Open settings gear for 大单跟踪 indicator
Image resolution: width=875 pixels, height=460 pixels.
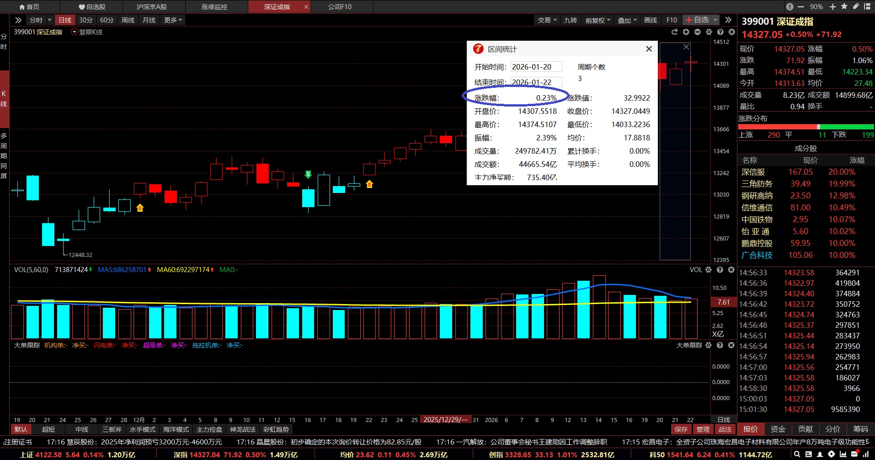(709, 345)
